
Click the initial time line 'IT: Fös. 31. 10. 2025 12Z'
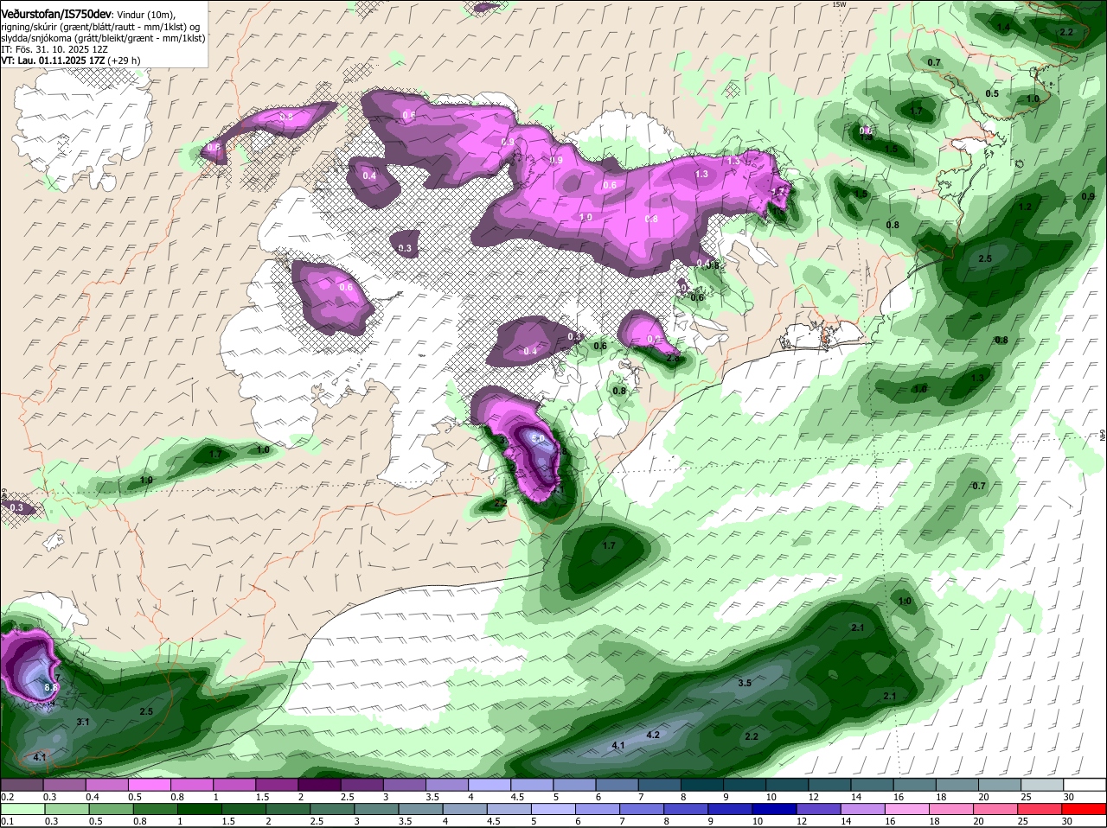point(54,49)
